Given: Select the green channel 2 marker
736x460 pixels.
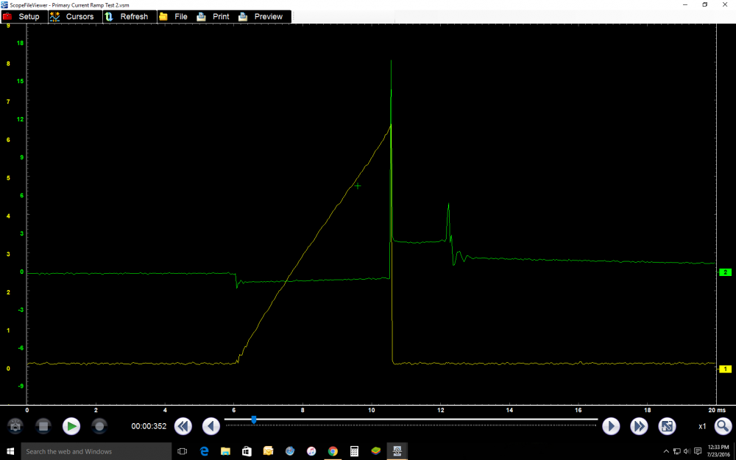Looking at the screenshot, I should pos(725,272).
